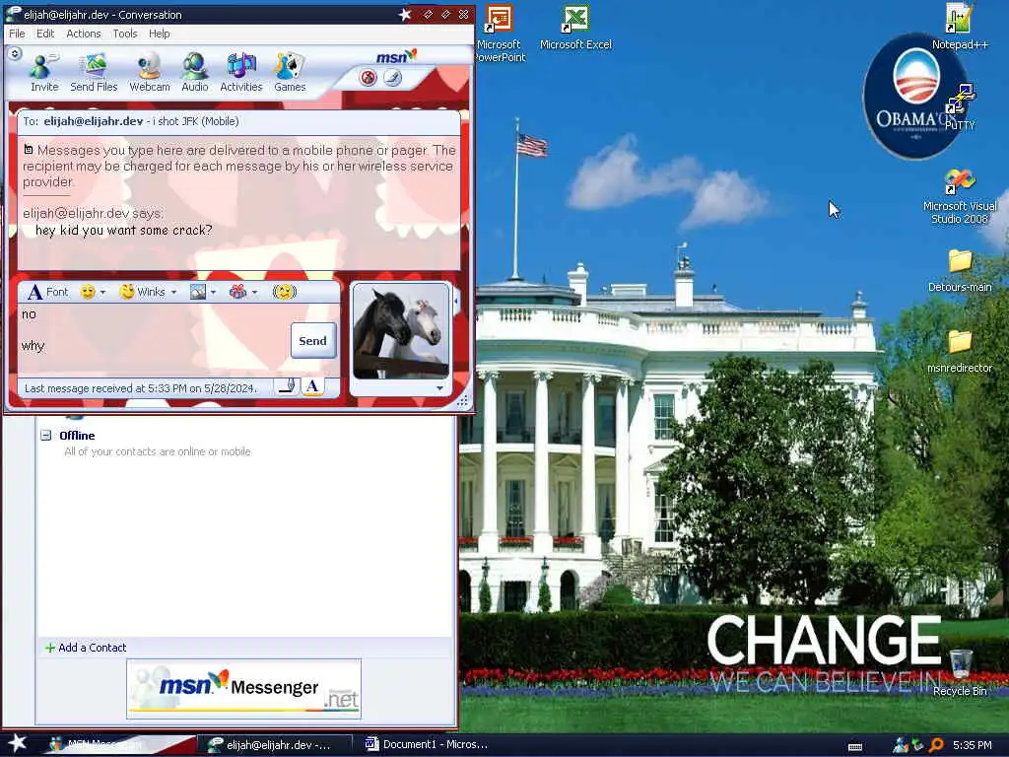This screenshot has height=757, width=1009.
Task: Click the recipient elijah@elijahr.dev in To field
Action: click(94, 121)
